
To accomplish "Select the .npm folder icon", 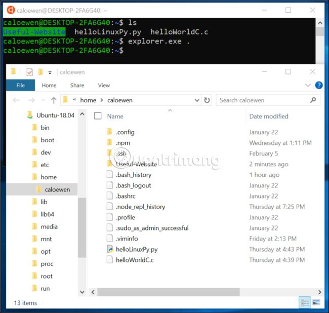I will point(110,142).
